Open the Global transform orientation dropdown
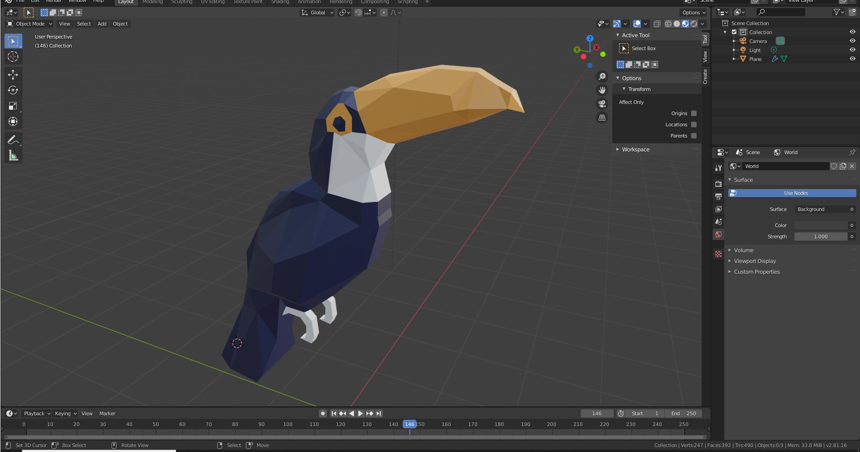 [318, 13]
